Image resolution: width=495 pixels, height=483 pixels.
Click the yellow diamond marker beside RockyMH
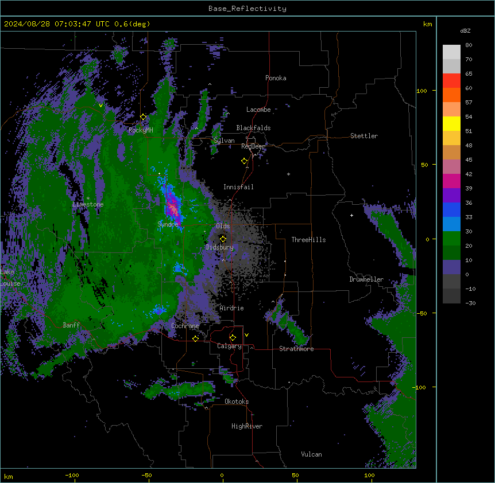(144, 117)
